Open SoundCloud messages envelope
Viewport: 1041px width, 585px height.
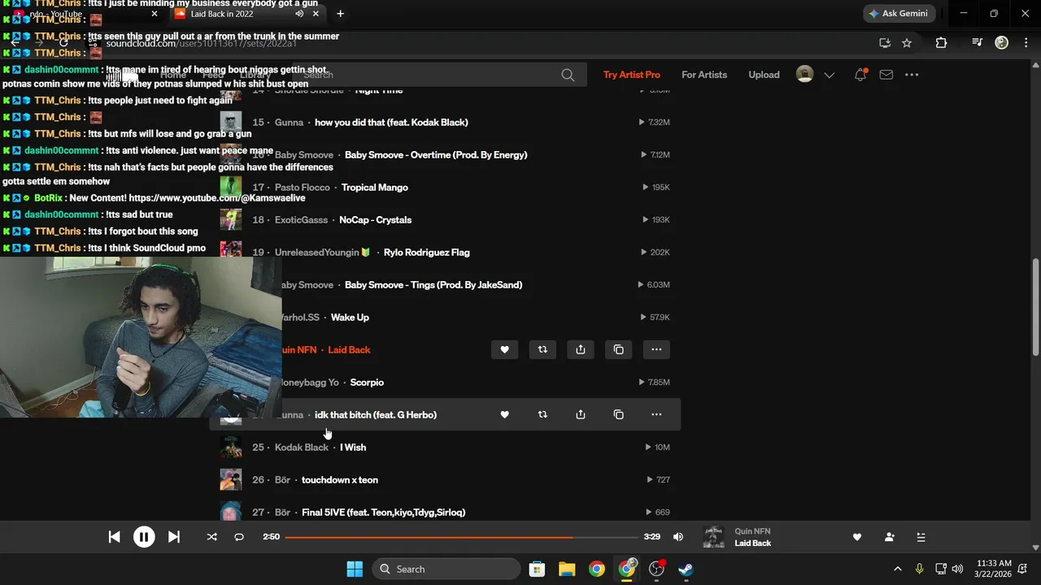tap(886, 75)
